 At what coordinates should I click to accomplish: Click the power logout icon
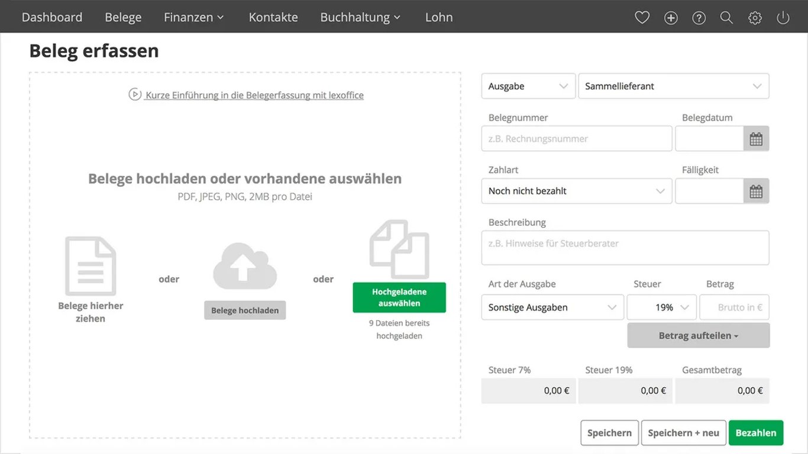pos(783,18)
